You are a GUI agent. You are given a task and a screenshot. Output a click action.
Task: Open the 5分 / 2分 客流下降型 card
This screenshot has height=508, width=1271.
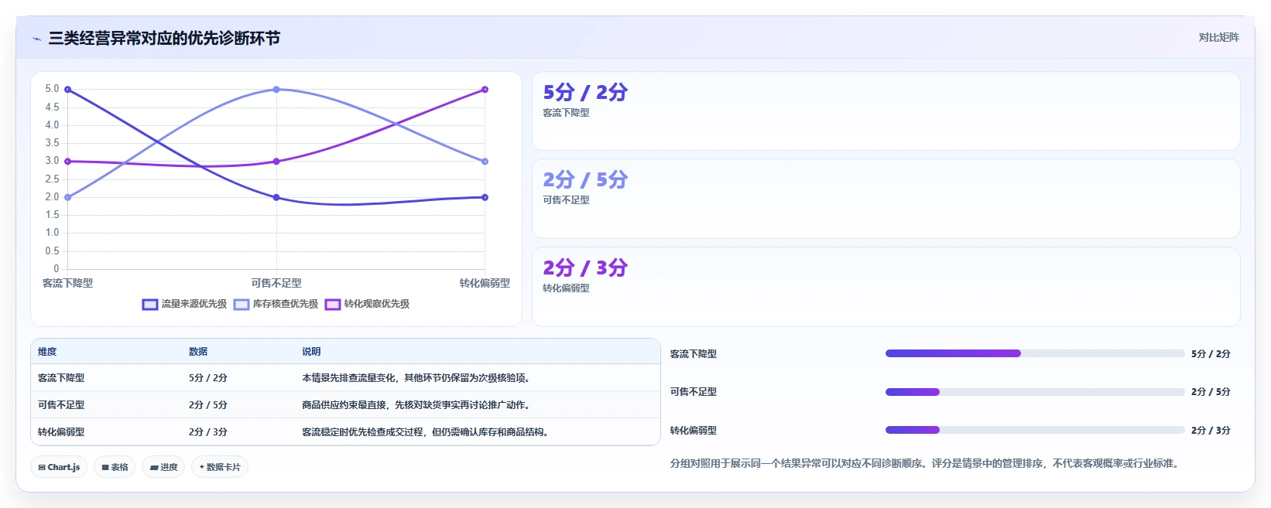tap(886, 111)
